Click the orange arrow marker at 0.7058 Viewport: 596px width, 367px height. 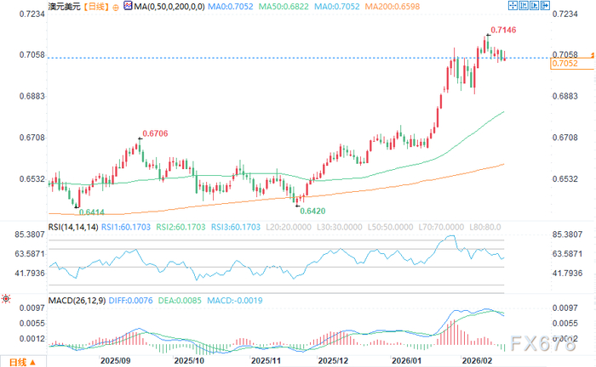[x=593, y=55]
